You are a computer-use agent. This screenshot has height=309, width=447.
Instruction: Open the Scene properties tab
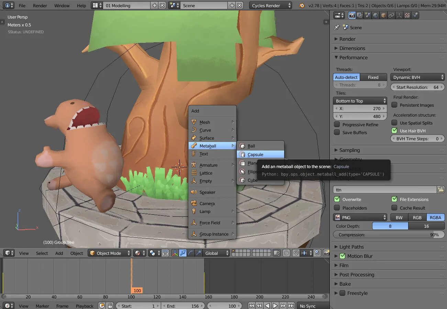(368, 15)
